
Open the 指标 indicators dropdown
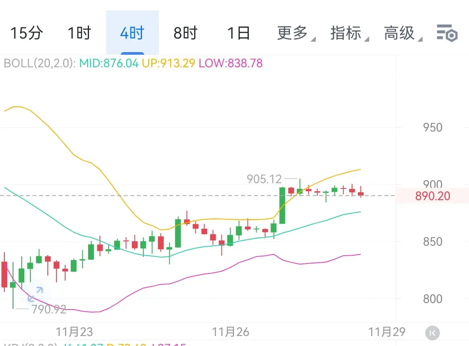(349, 33)
